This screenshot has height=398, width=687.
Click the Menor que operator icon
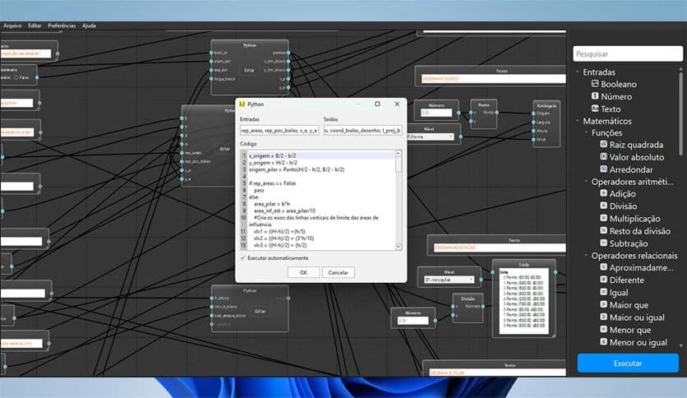(603, 329)
